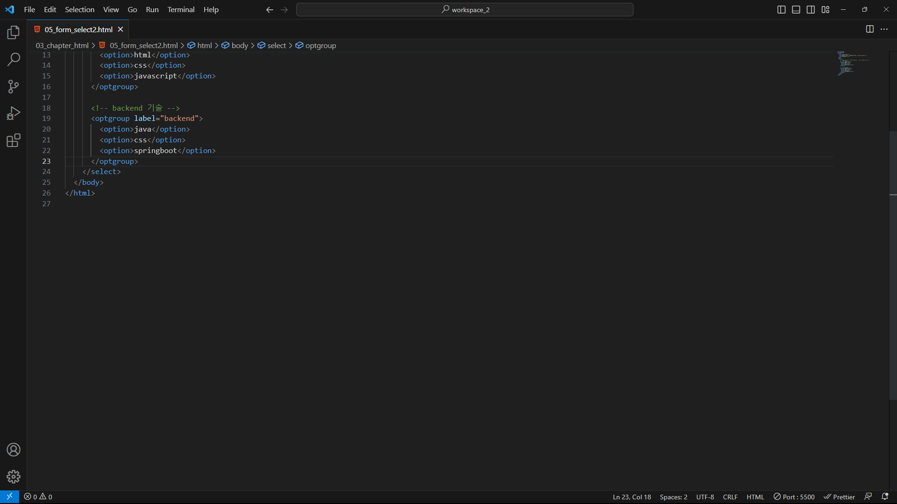Open the Source Control view
897x504 pixels.
14,86
